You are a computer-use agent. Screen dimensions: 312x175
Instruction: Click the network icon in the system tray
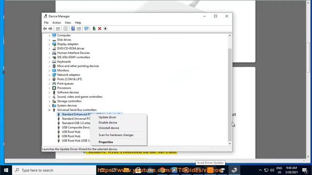[266, 170]
